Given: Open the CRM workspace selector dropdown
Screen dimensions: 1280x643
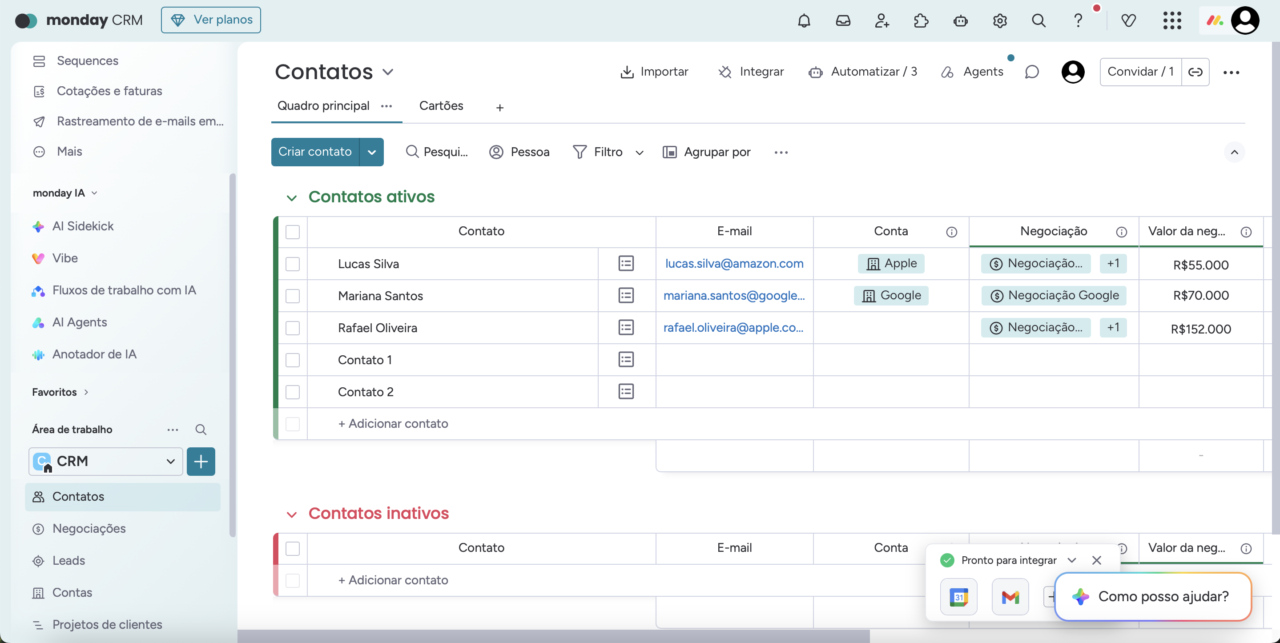Looking at the screenshot, I should click(x=106, y=461).
